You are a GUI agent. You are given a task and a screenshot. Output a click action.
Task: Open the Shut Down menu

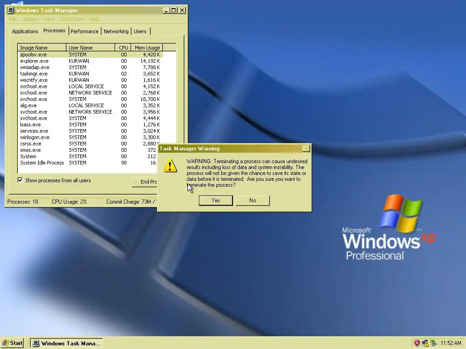[x=71, y=19]
